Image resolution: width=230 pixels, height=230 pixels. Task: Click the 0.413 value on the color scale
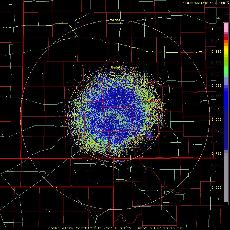pos(216,154)
